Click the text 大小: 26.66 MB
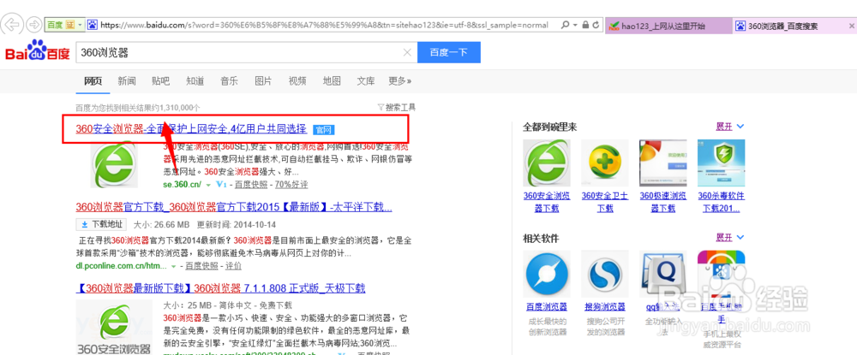Image resolution: width=857 pixels, height=355 pixels. point(161,225)
